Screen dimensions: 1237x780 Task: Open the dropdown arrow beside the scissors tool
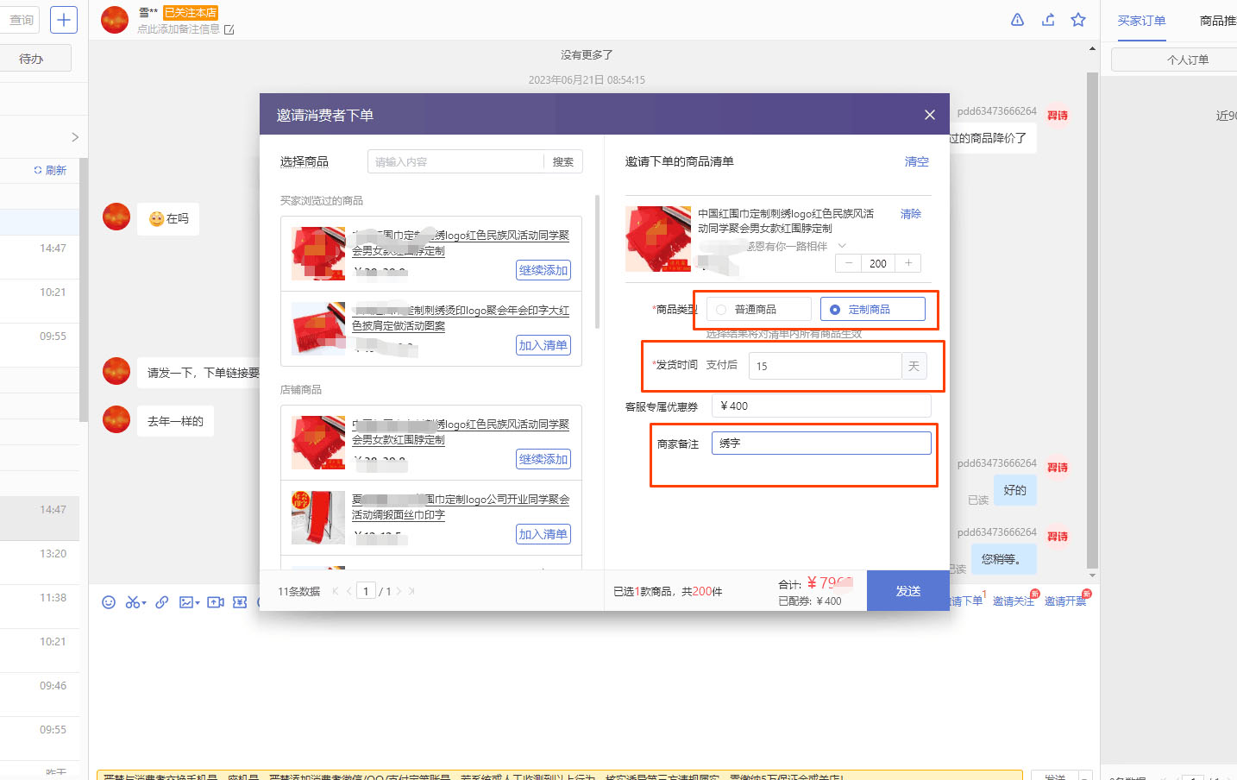pyautogui.click(x=142, y=602)
